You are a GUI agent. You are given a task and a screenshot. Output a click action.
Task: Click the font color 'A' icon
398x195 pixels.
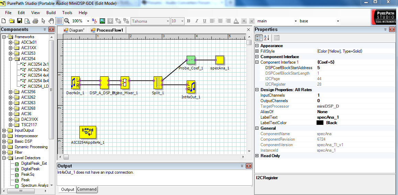236,21
